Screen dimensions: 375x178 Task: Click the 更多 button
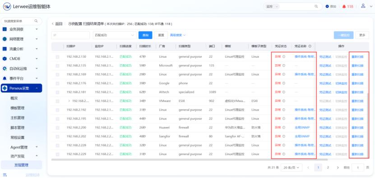click(x=362, y=35)
